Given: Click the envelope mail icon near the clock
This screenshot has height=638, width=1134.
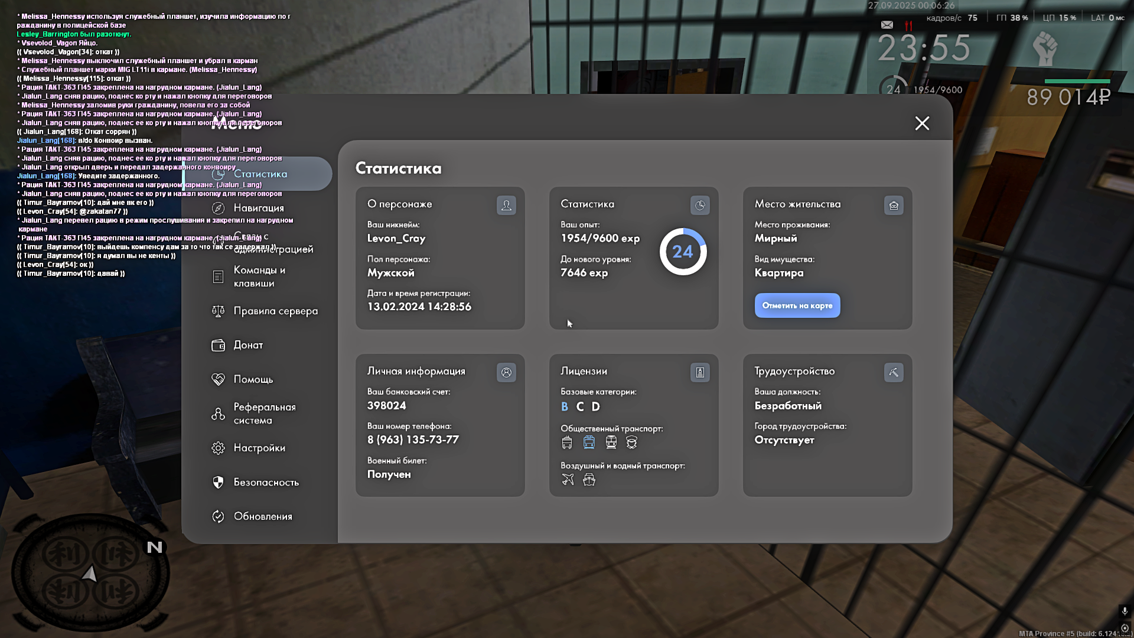Looking at the screenshot, I should (887, 25).
